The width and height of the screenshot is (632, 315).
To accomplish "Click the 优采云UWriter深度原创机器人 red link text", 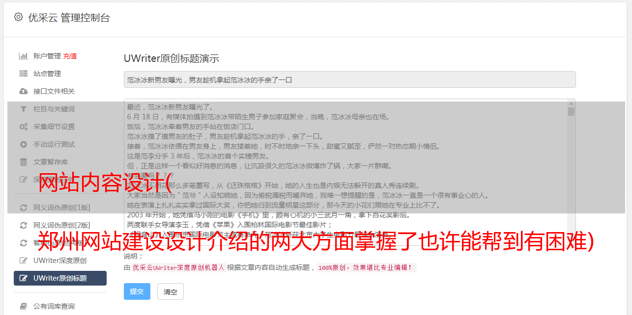I will pos(178,268).
